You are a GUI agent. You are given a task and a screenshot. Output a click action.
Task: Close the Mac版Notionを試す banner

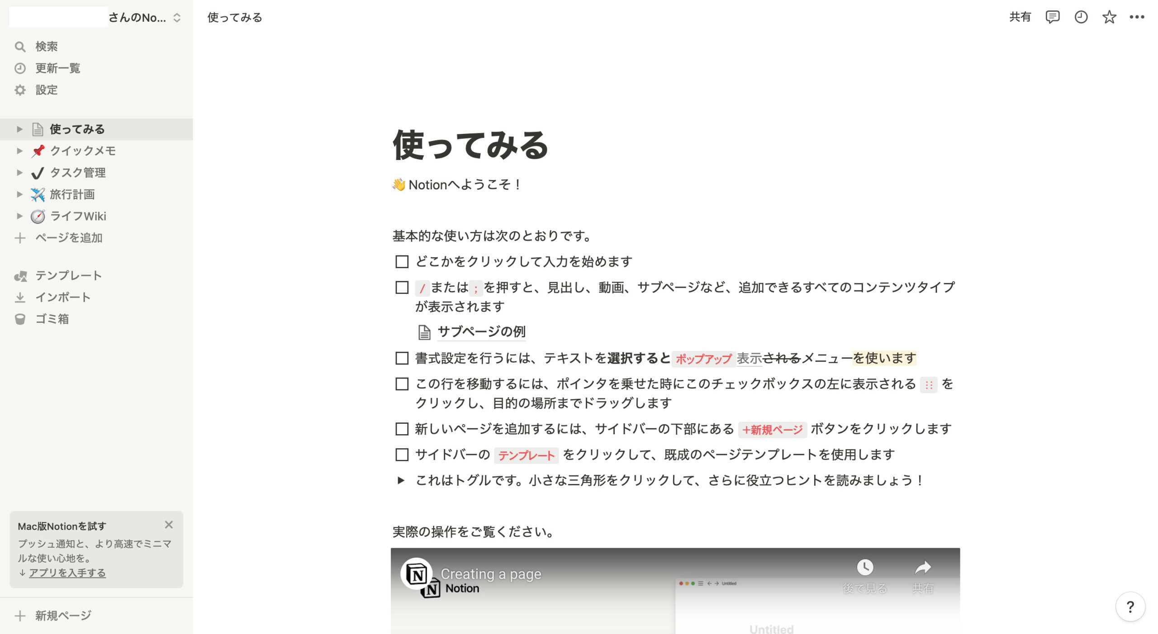point(169,525)
